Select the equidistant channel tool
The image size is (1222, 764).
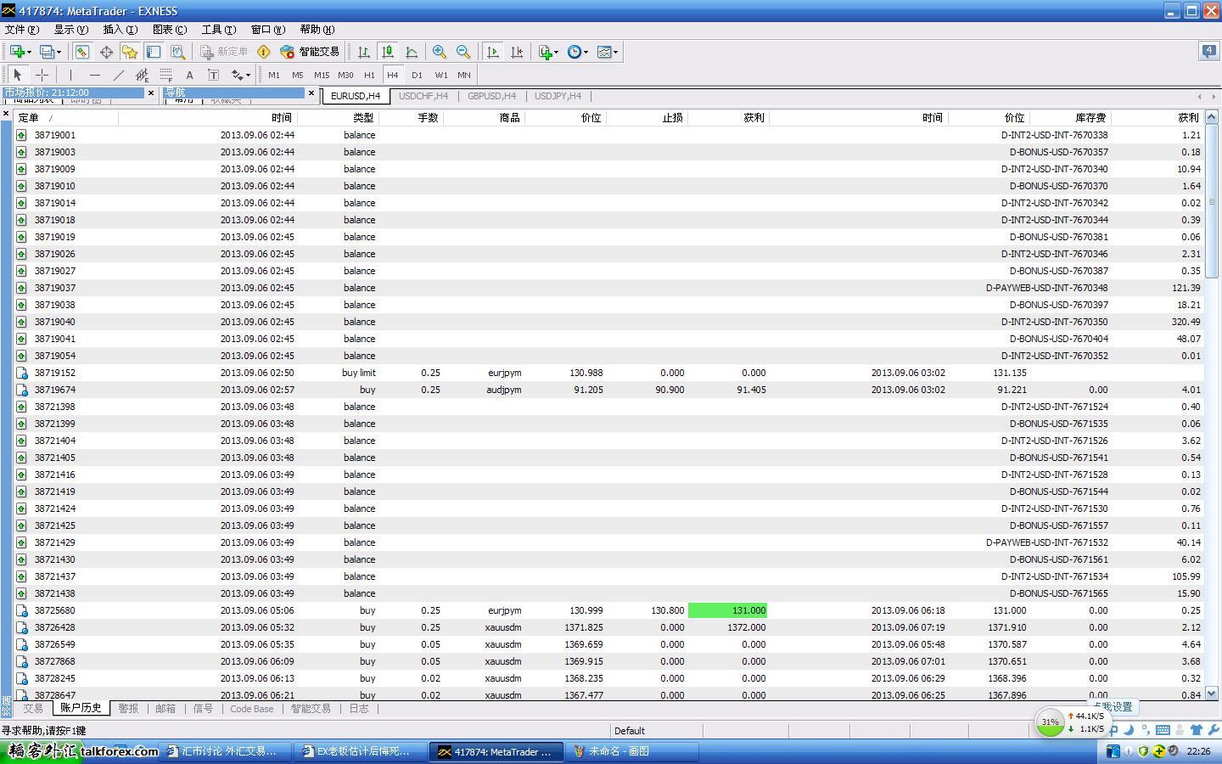pos(143,75)
